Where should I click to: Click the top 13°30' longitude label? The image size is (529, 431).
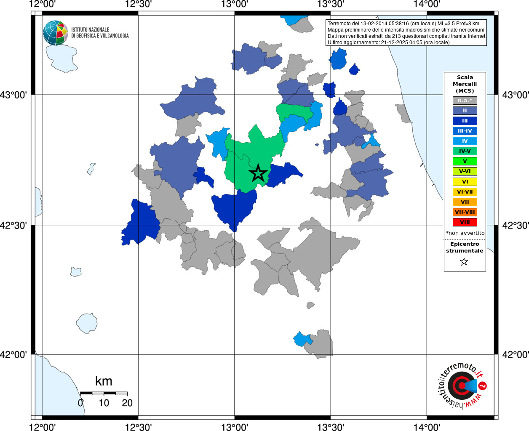tap(331, 4)
